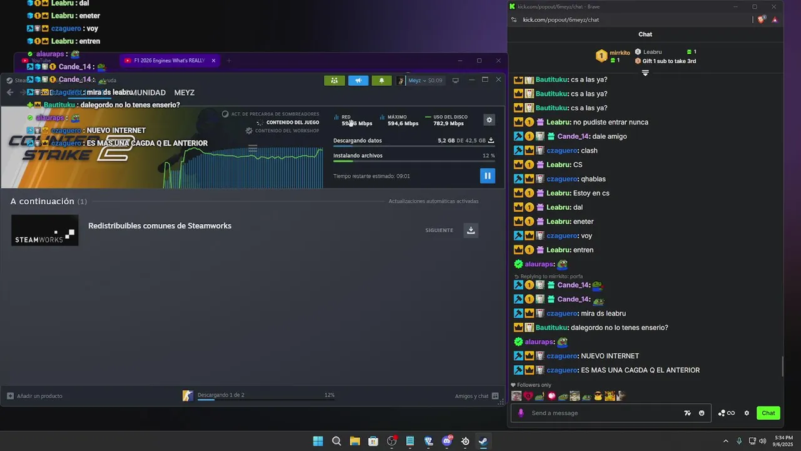801x451 pixels.
Task: Click Redistribuibles comunes de Steamworks title
Action: click(160, 225)
